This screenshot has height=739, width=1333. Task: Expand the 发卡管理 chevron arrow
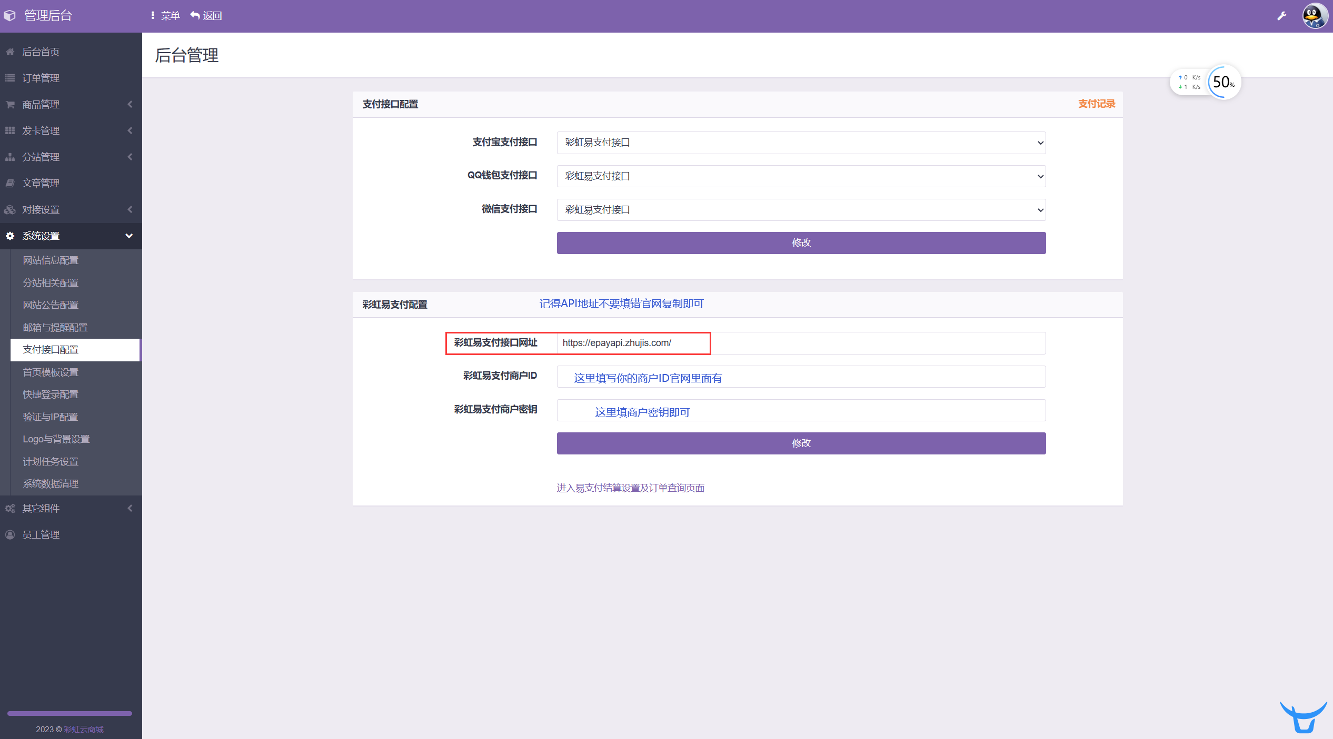[x=130, y=130]
